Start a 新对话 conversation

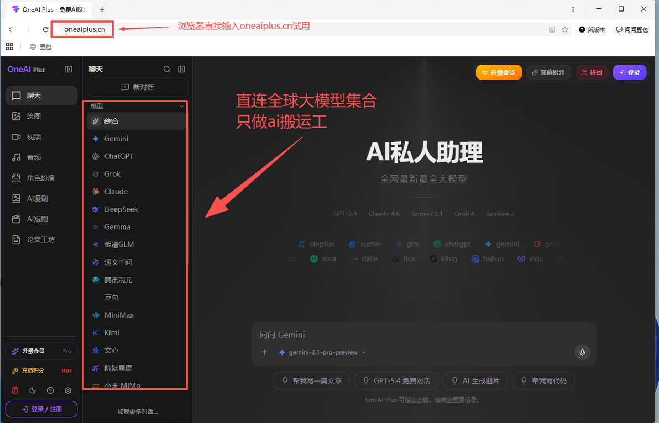click(x=138, y=87)
